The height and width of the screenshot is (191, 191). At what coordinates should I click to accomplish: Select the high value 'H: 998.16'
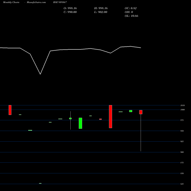click(101, 8)
